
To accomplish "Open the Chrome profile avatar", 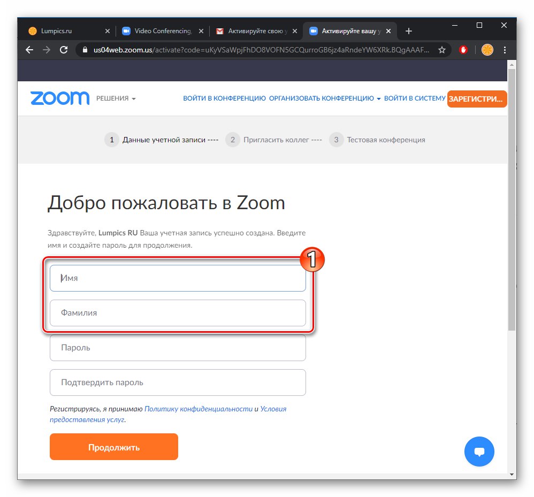I will (x=487, y=50).
